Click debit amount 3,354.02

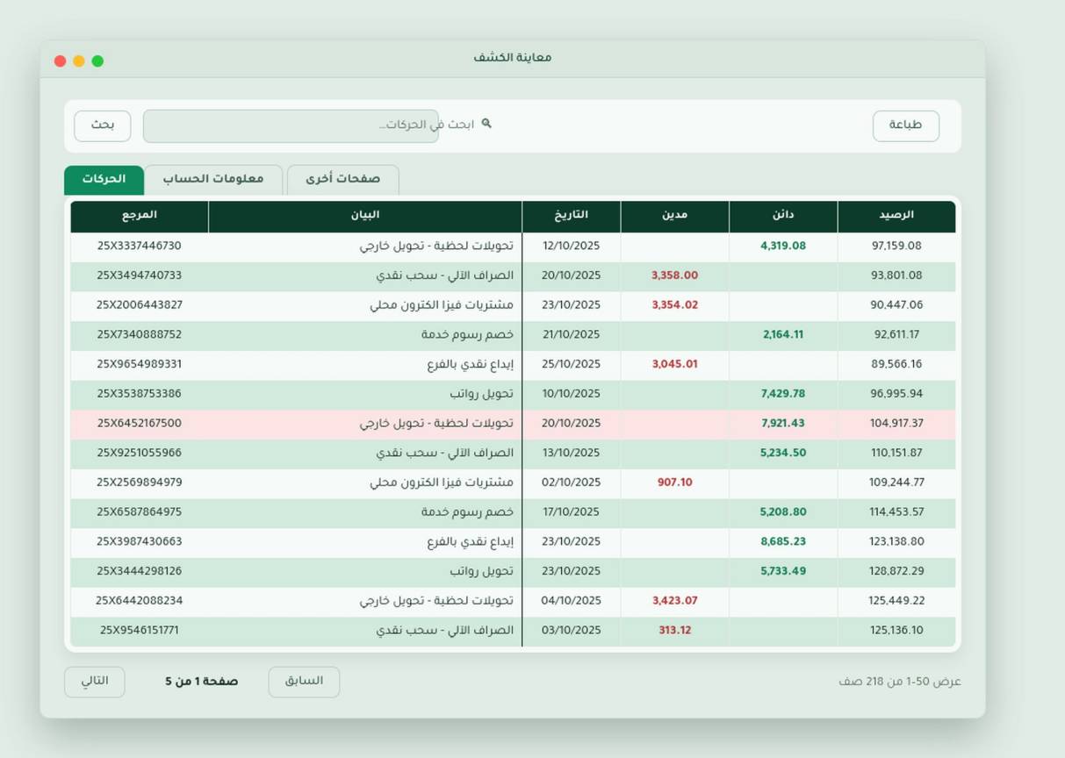[674, 305]
